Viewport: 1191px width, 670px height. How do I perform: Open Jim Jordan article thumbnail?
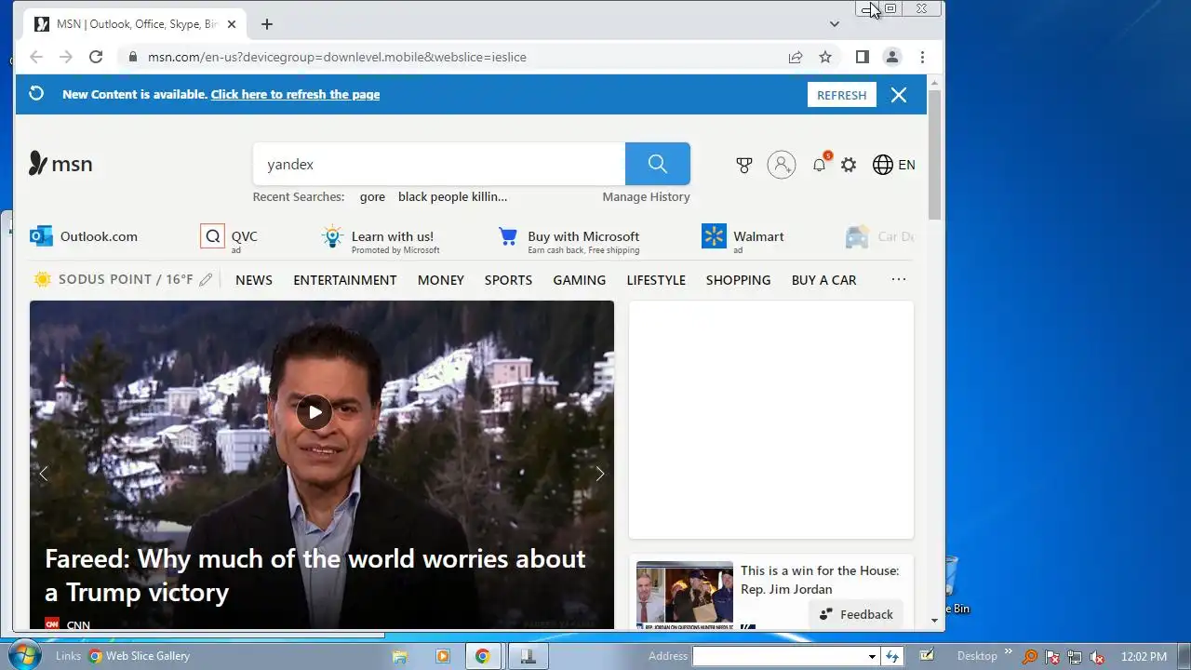(685, 594)
